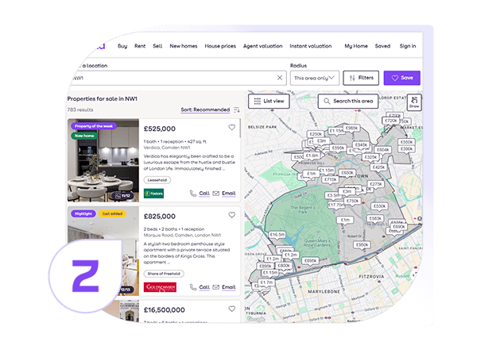Select £1.7m map price marker
The width and height of the screenshot is (477, 357).
pyautogui.click(x=267, y=283)
